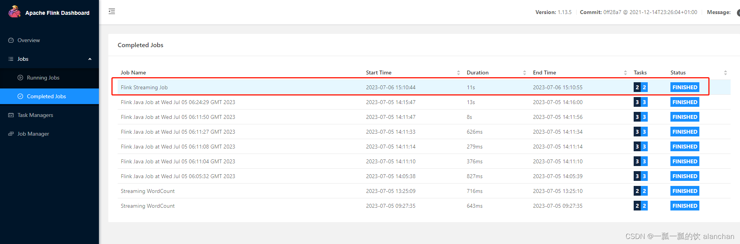Click tasks count badge for 14:11:14 job
Screen dimensions: 740x244
[641, 147]
